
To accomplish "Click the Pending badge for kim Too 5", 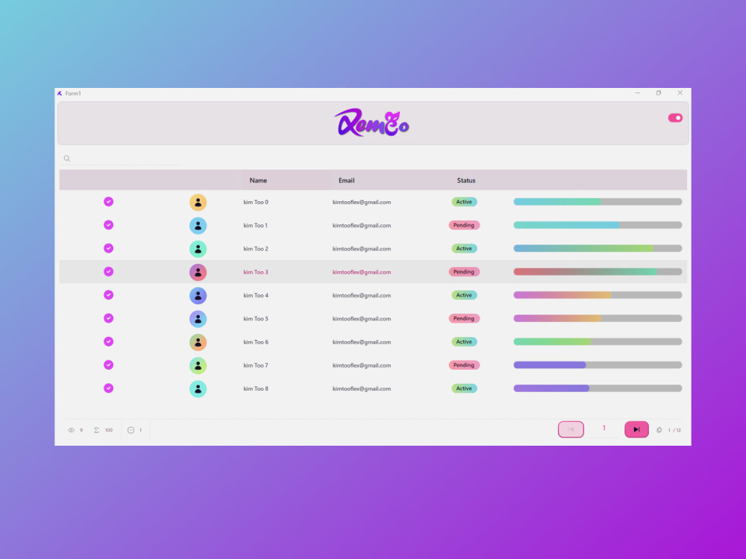I will (x=464, y=318).
